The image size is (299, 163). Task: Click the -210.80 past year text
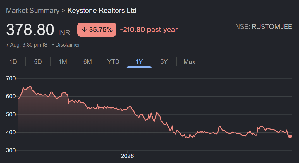[149, 30]
